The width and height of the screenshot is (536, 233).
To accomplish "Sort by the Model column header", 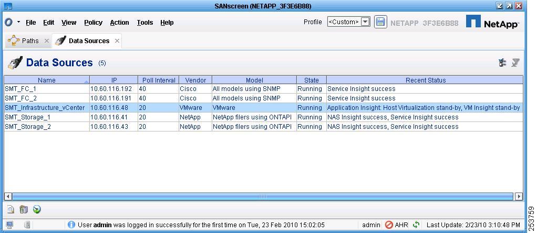I will click(x=254, y=80).
